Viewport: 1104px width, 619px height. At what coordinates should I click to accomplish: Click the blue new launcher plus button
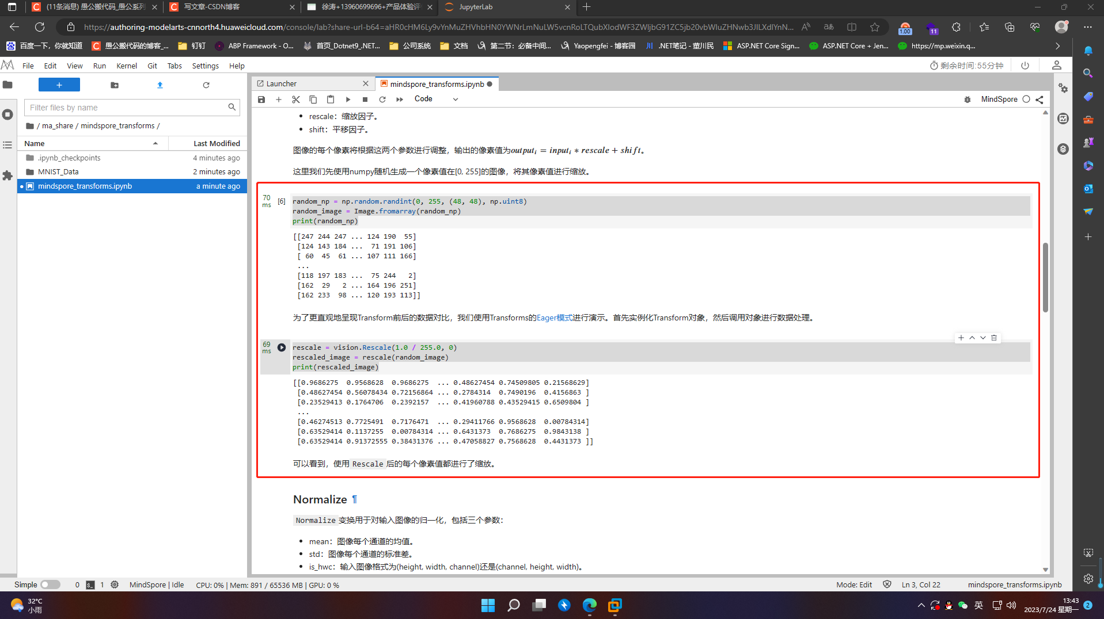pos(59,85)
